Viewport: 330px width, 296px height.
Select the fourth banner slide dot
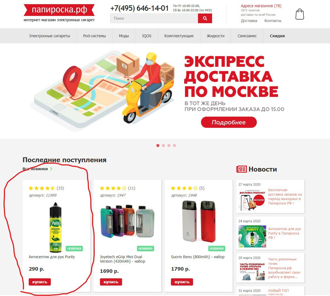click(174, 145)
